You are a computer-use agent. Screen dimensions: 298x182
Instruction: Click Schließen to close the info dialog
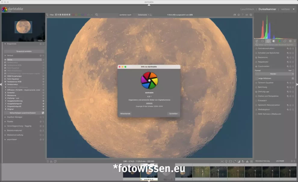coord(173,114)
